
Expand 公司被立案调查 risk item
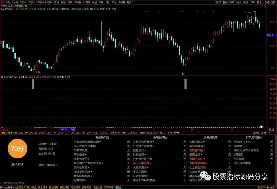coord(143,146)
